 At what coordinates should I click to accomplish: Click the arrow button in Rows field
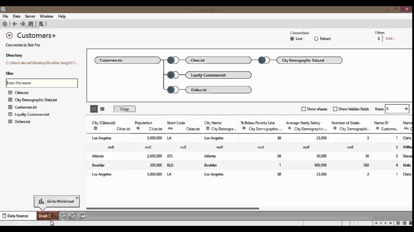point(406,109)
